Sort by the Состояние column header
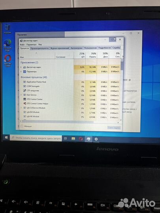This screenshot has height=213, width=160. coord(64,55)
